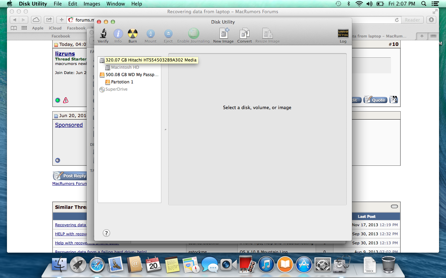This screenshot has width=446, height=278.
Task: Click Safari Reader button
Action: 413,20
